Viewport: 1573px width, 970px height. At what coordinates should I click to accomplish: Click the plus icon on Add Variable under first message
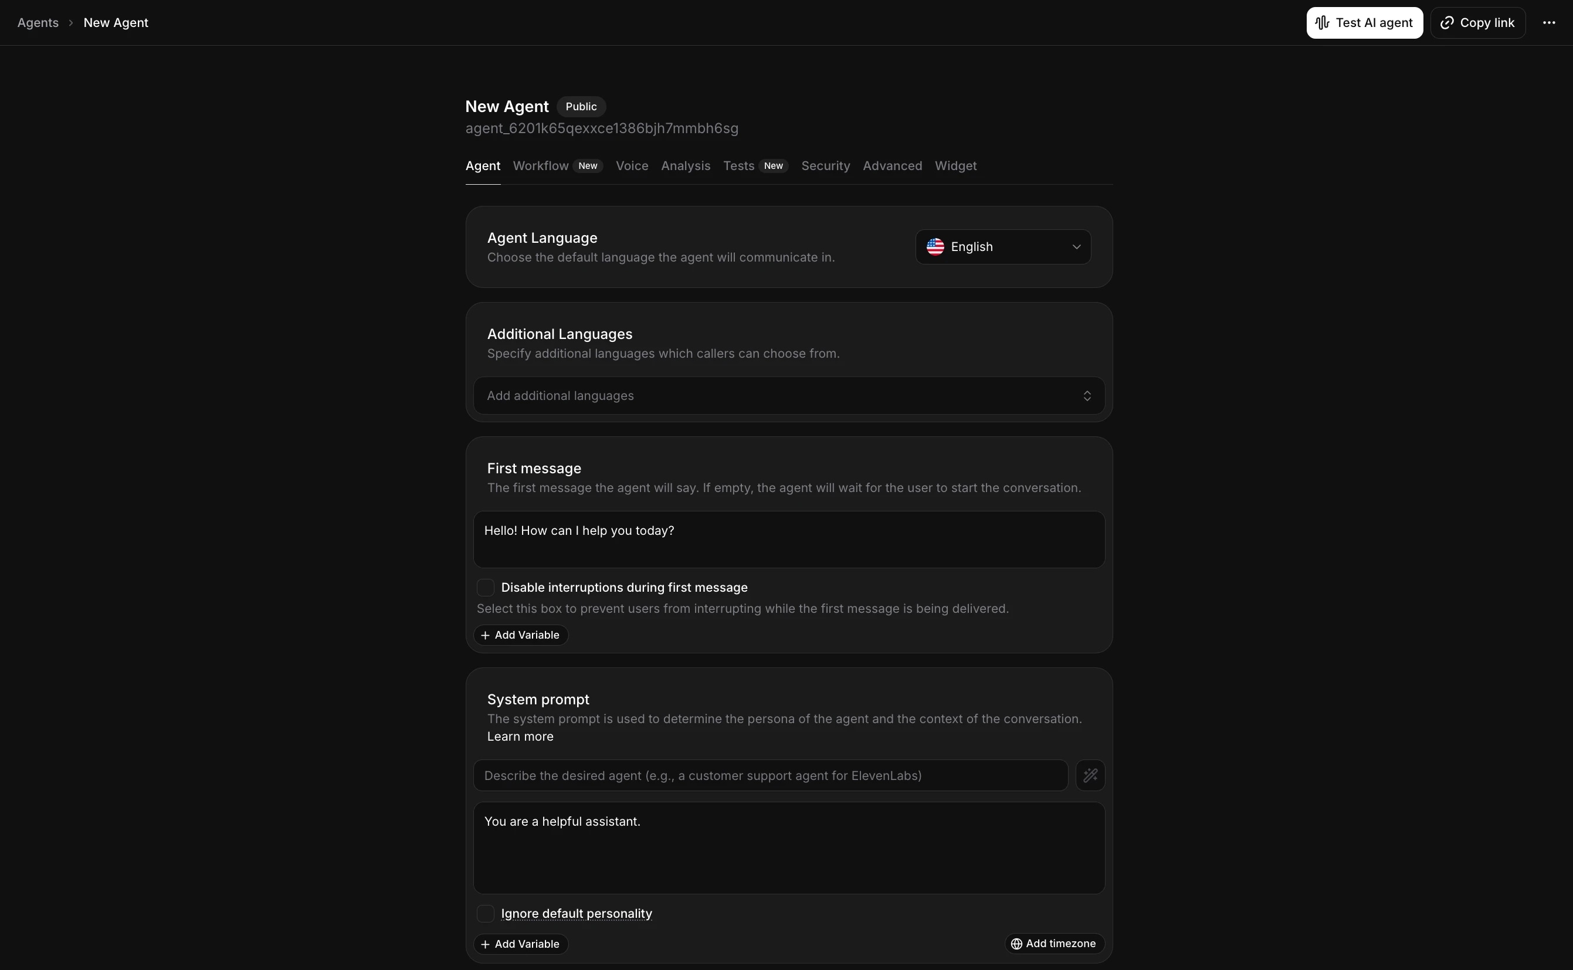tap(486, 635)
